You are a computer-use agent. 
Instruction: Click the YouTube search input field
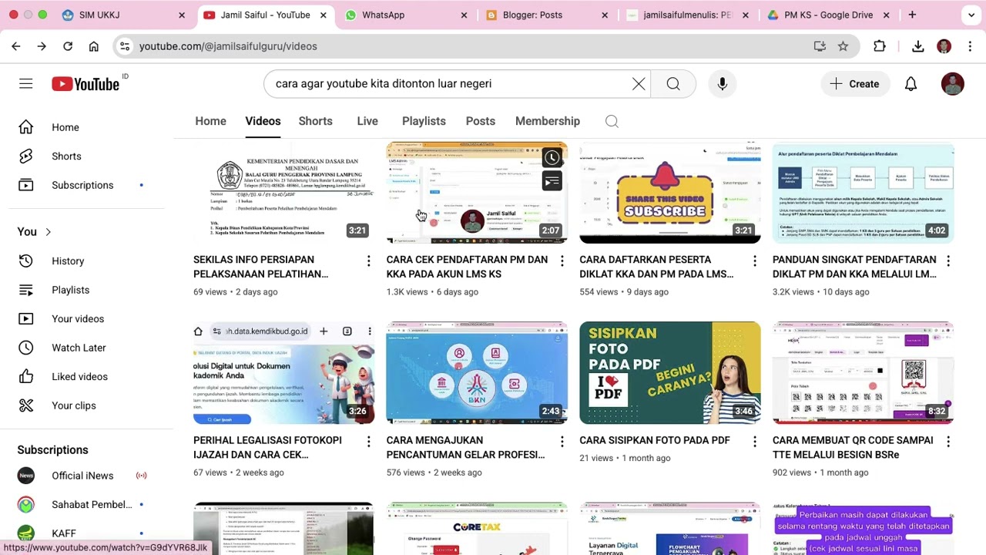pyautogui.click(x=447, y=84)
